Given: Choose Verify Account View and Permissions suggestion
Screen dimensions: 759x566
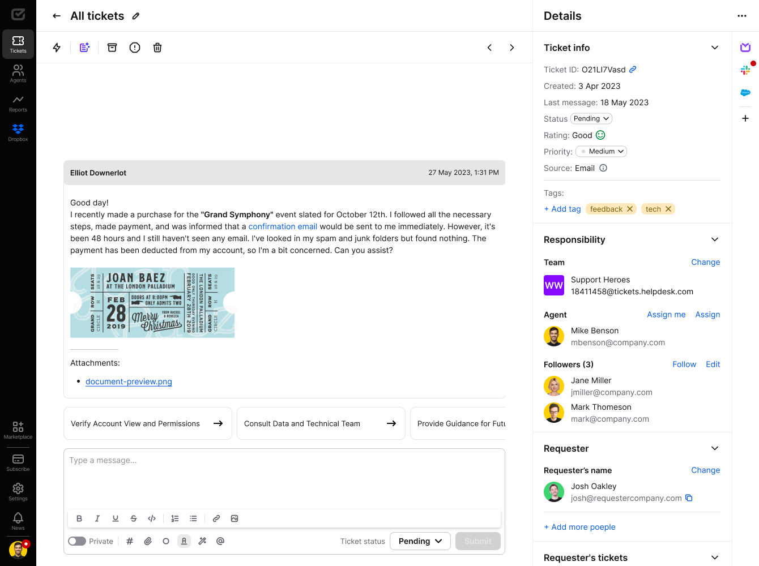Looking at the screenshot, I should pos(148,423).
